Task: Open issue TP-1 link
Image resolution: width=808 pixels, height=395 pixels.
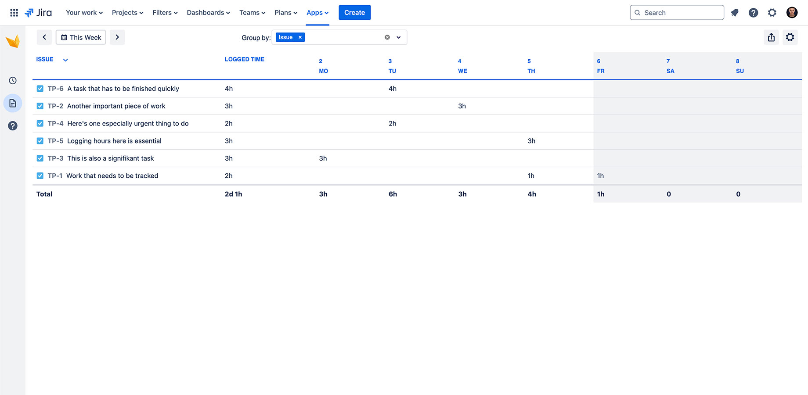Action: [x=55, y=176]
